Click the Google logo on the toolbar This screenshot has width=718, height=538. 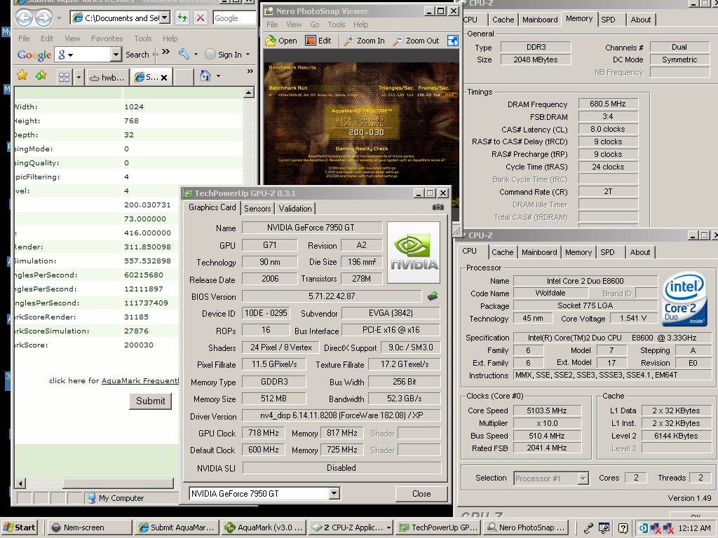coord(34,55)
